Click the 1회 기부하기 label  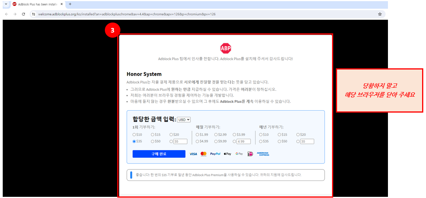click(144, 127)
